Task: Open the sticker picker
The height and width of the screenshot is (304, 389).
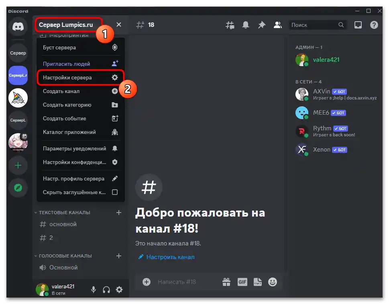Action: click(257, 282)
